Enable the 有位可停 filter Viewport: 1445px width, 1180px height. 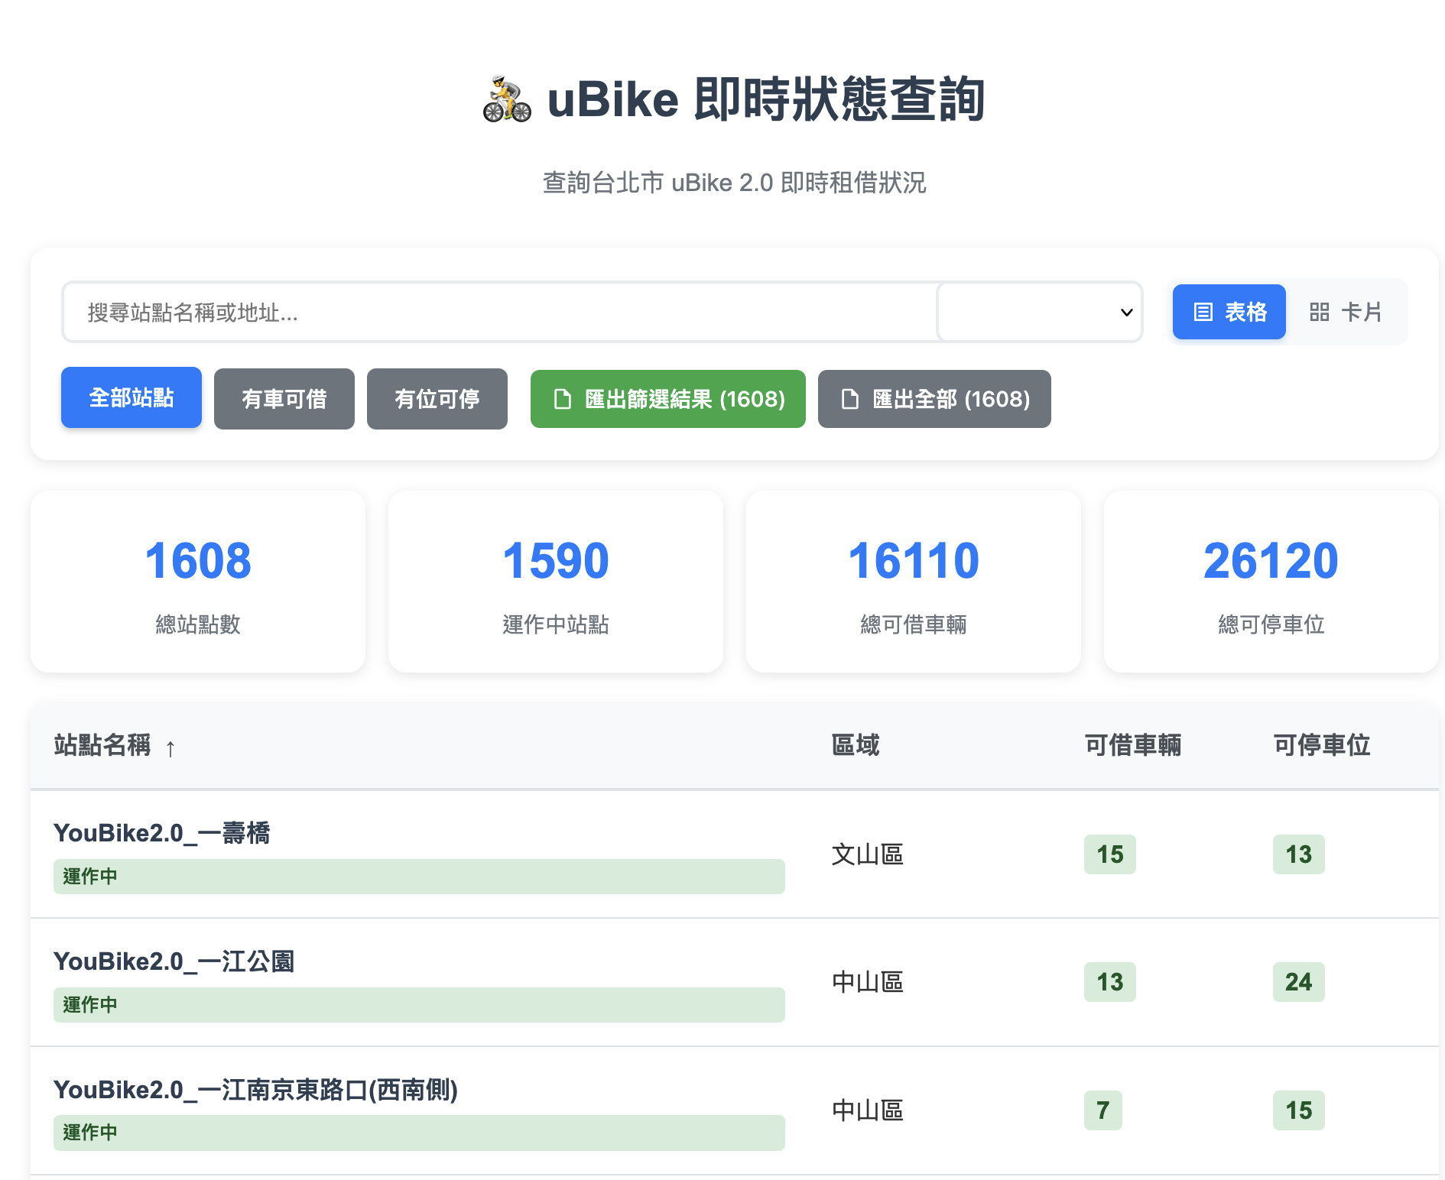point(437,398)
